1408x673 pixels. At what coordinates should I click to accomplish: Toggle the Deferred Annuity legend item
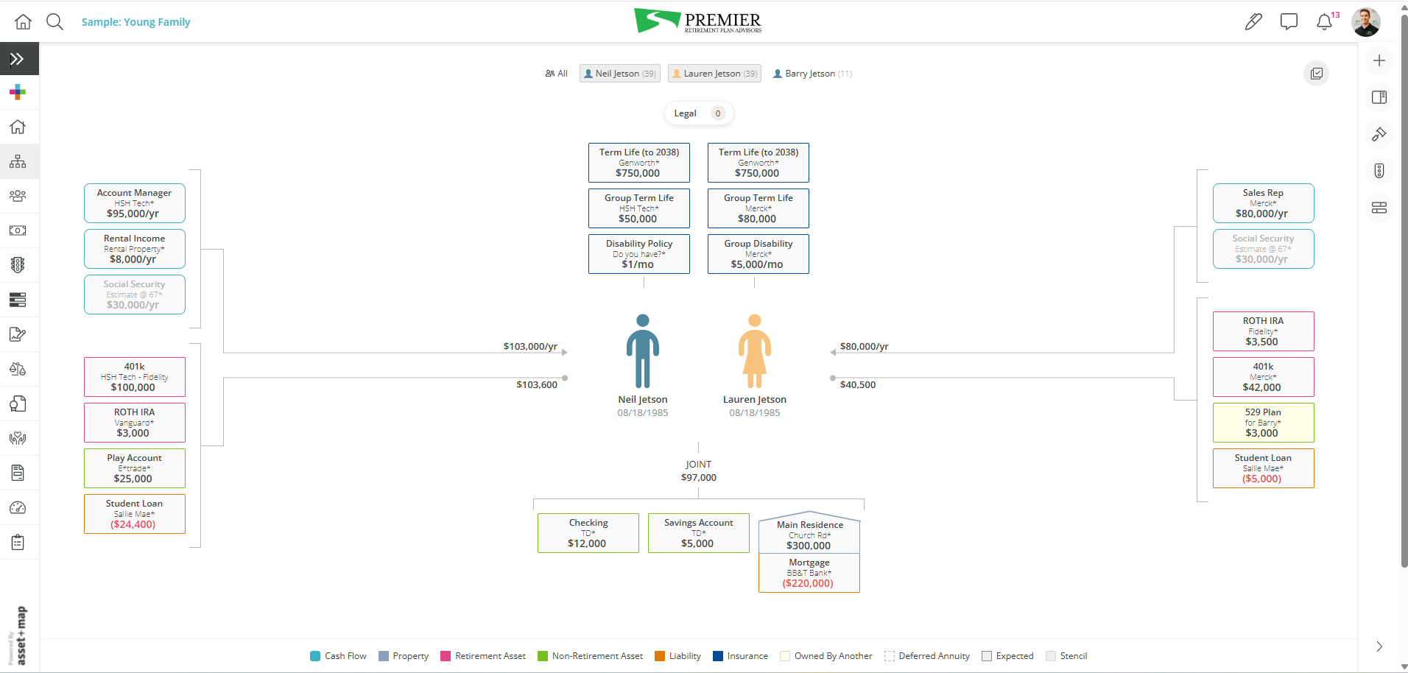[x=927, y=656]
